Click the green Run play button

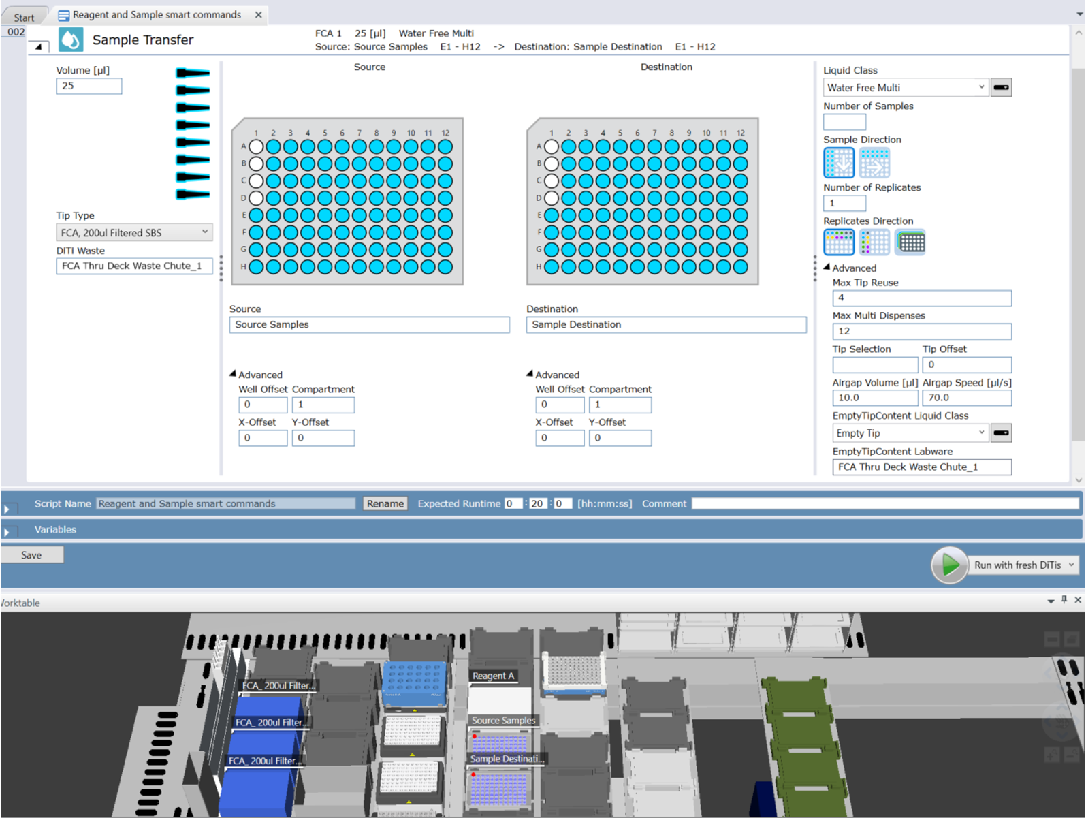point(949,565)
